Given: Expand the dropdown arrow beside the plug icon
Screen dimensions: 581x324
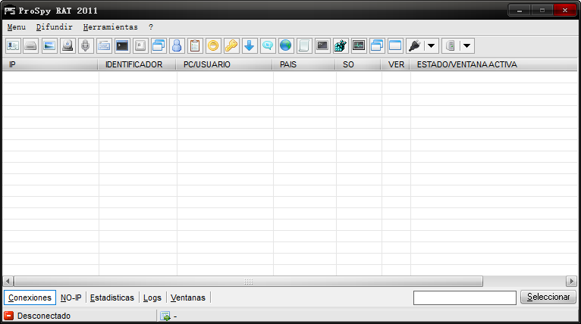Looking at the screenshot, I should (431, 45).
